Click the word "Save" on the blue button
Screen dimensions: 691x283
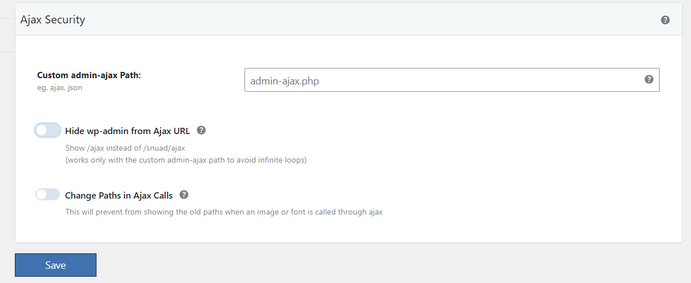point(55,265)
